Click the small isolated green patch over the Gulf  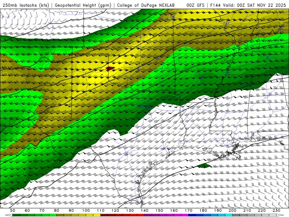[x=204, y=166]
